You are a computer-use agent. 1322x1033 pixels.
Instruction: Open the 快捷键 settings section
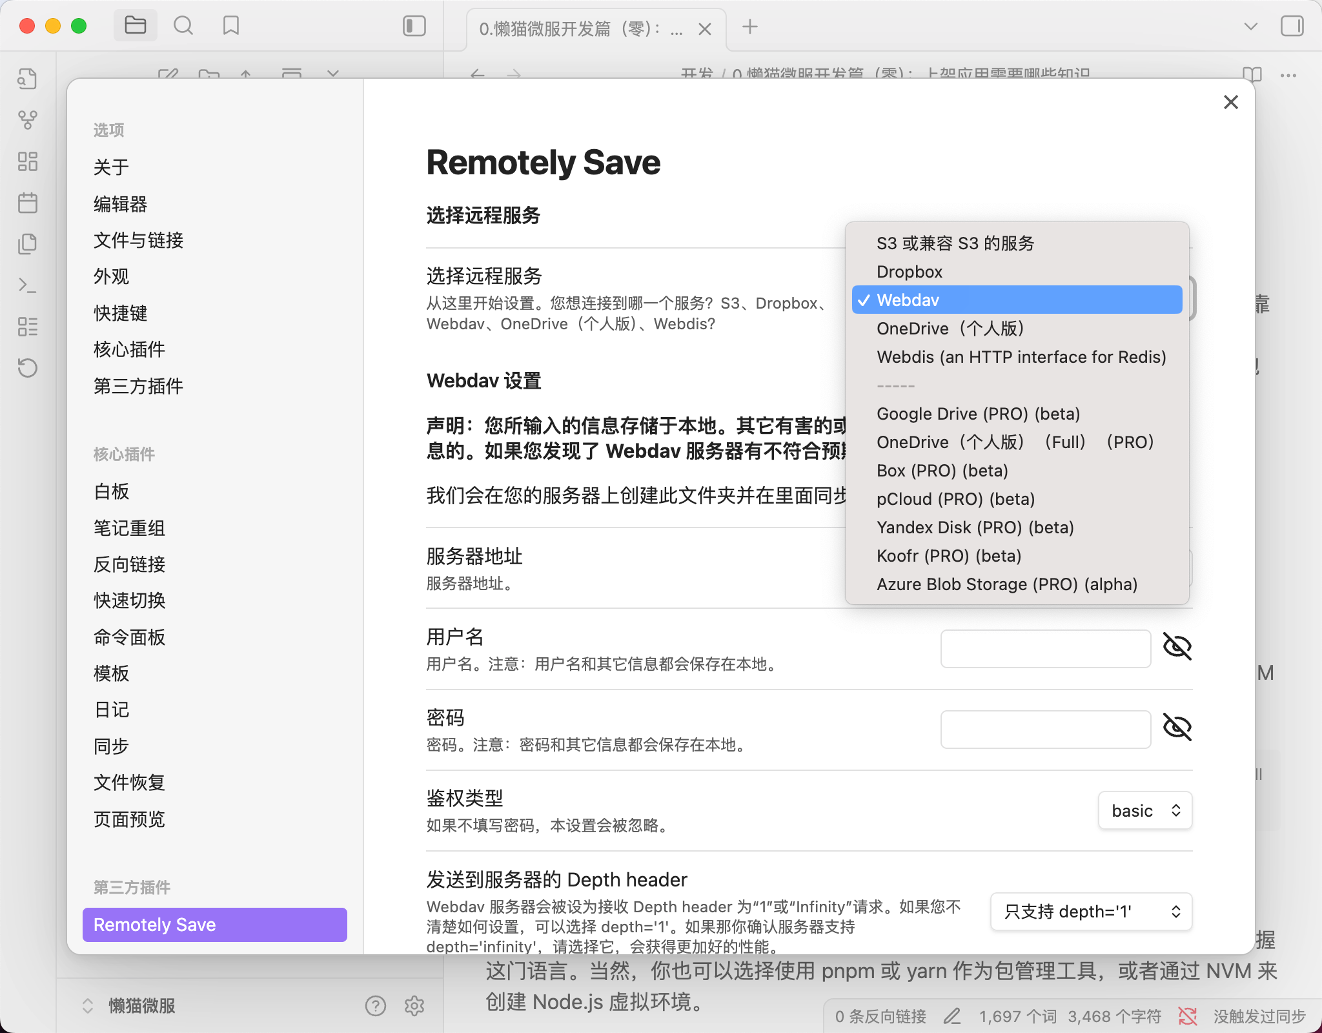121,313
